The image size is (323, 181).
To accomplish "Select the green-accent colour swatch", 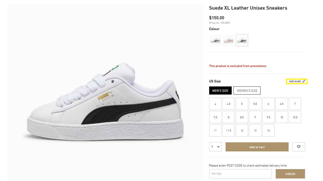I will (x=215, y=40).
